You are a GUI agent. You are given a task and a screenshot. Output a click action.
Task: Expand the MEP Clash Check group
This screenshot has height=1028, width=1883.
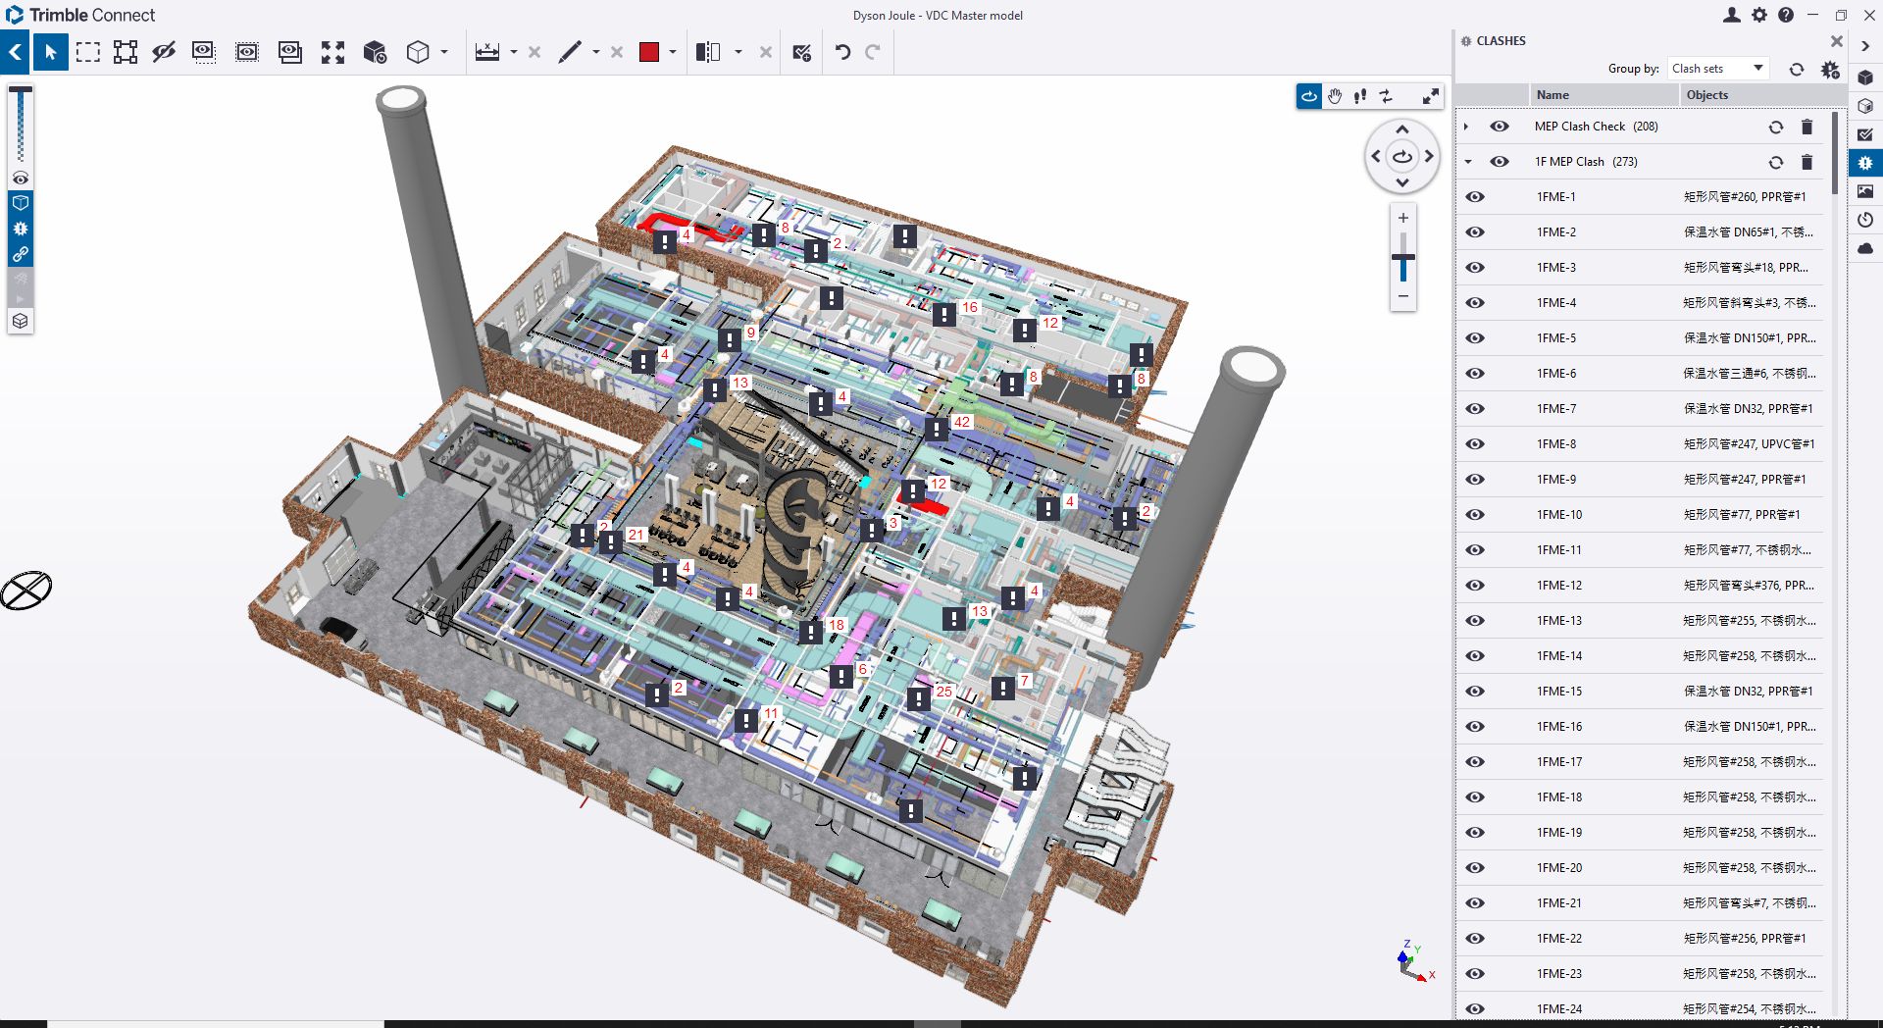coord(1466,127)
